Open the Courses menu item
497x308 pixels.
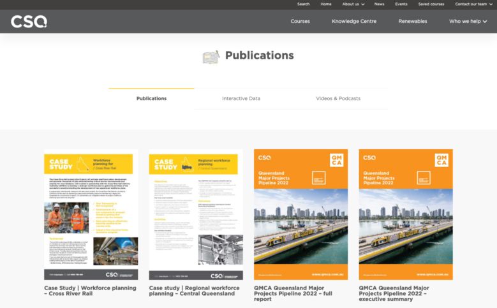(x=300, y=21)
